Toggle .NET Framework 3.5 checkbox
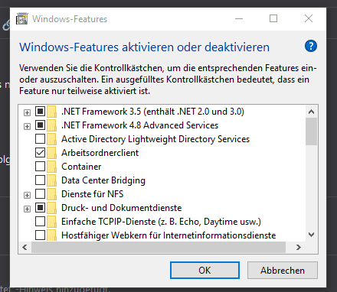This screenshot has height=292, width=337. pyautogui.click(x=40, y=112)
